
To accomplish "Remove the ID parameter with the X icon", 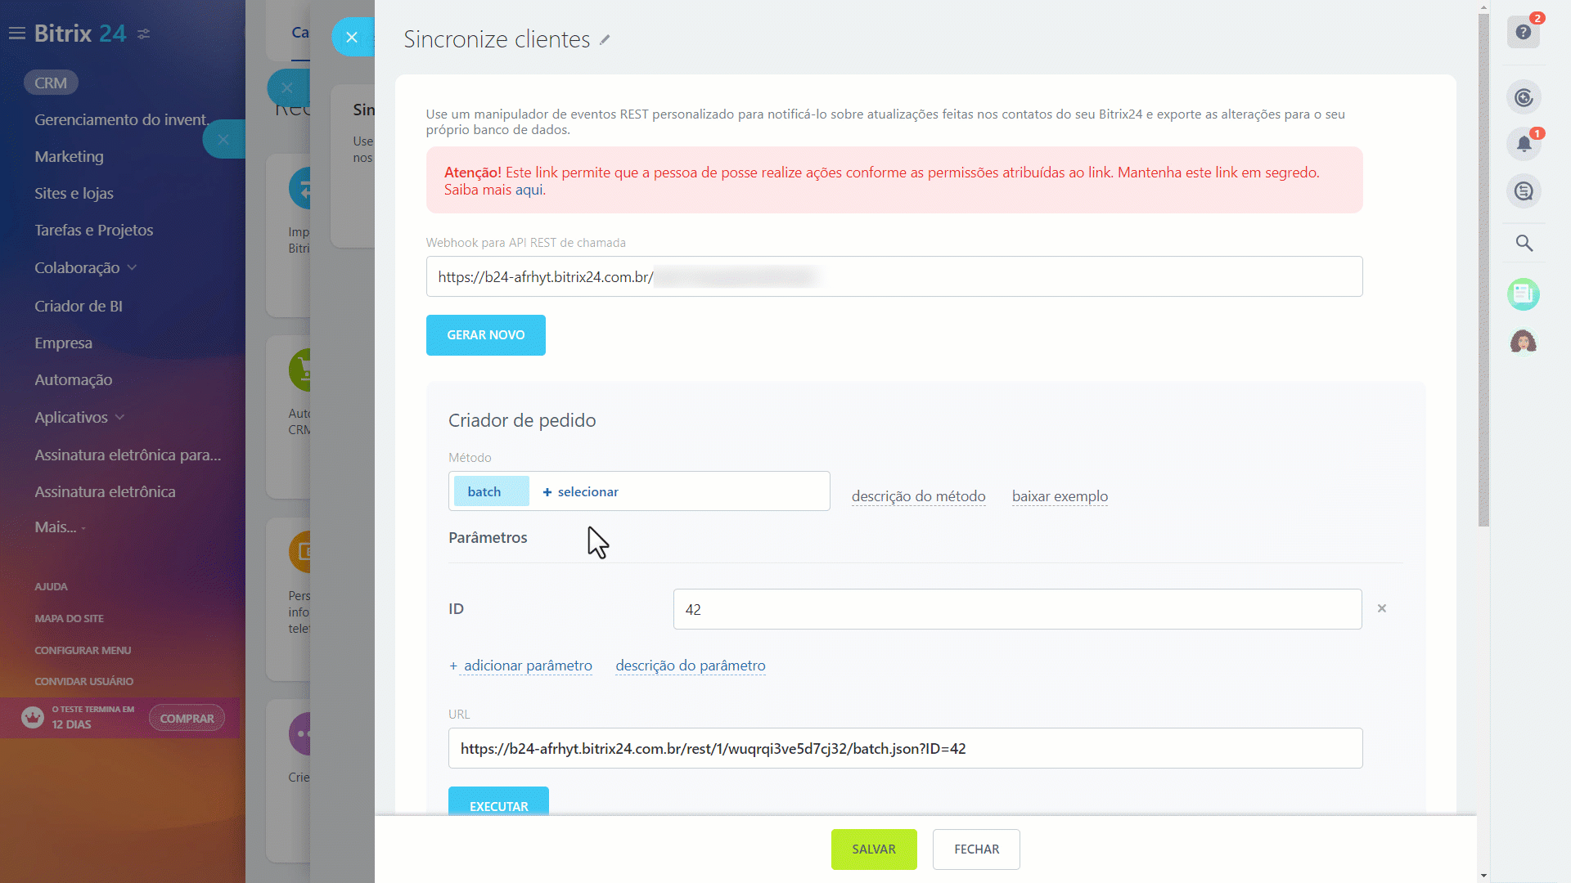I will click(x=1382, y=608).
